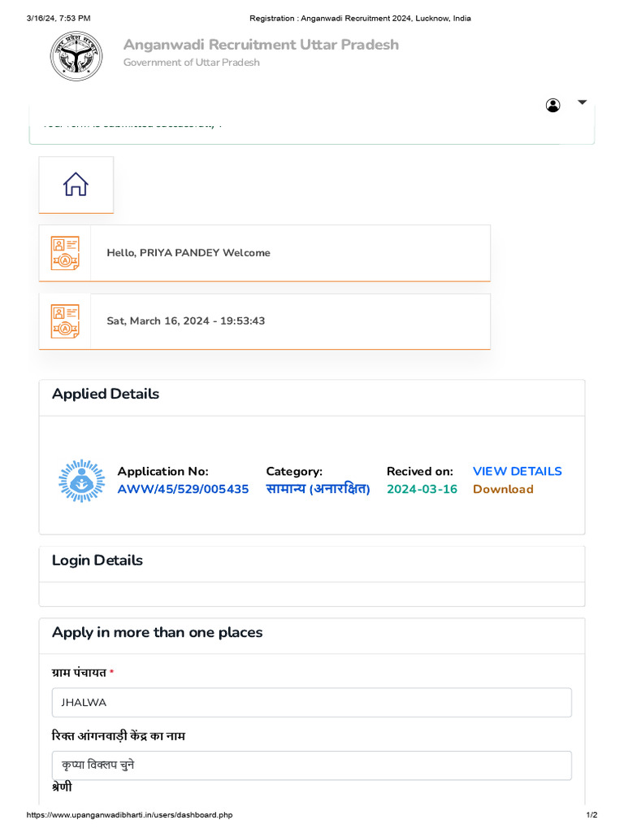Download the submitted application
Viewport: 624px width, 833px height.
(503, 489)
